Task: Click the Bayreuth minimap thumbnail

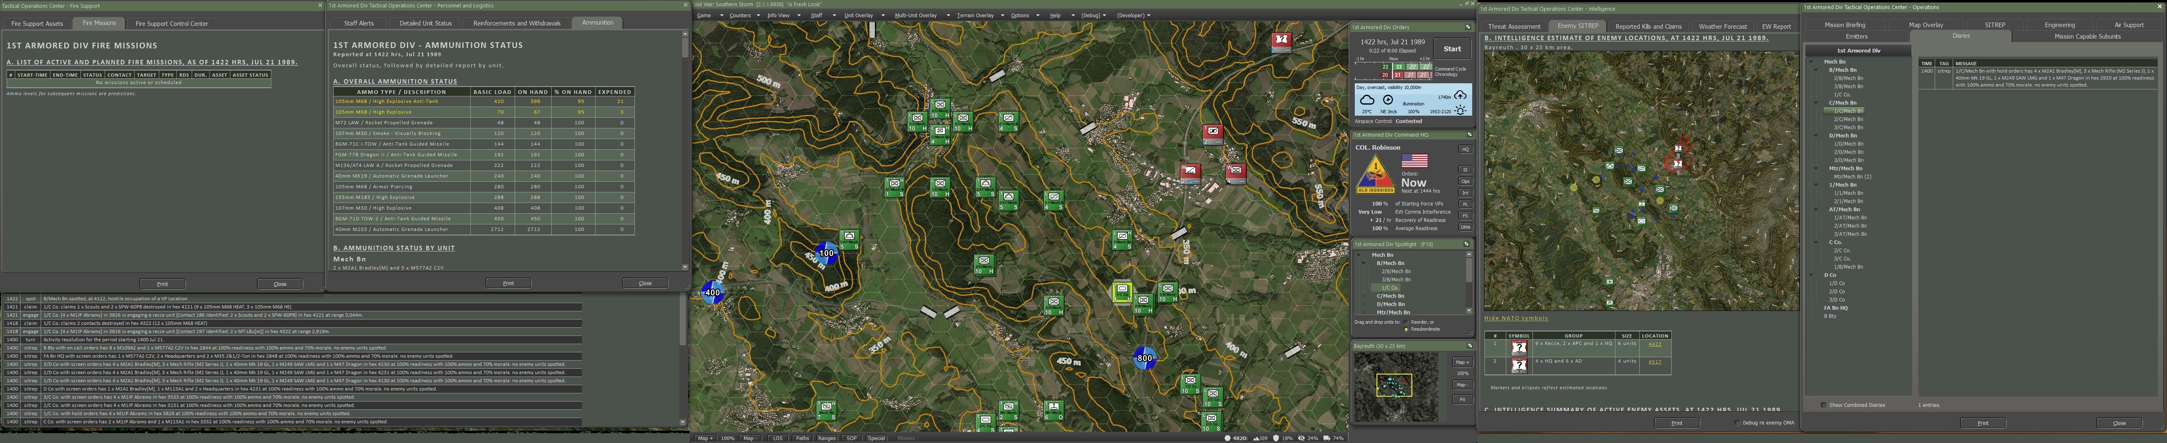Action: pos(1395,386)
